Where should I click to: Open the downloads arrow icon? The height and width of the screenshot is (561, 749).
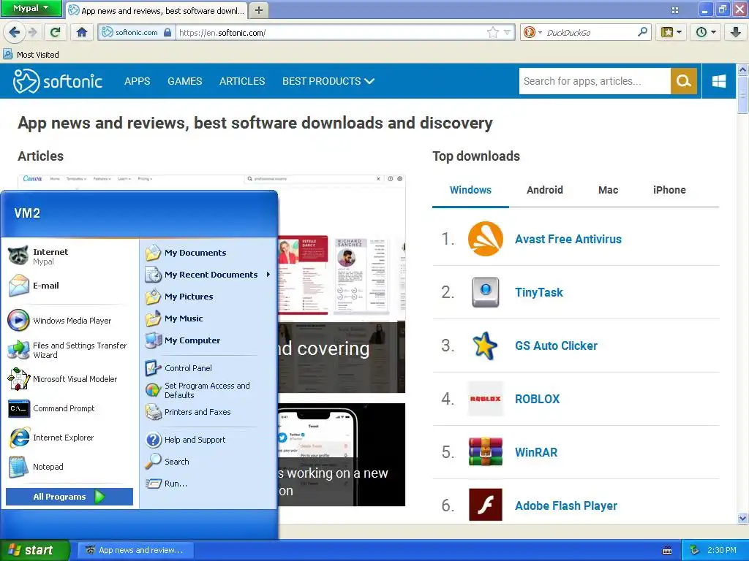click(735, 32)
